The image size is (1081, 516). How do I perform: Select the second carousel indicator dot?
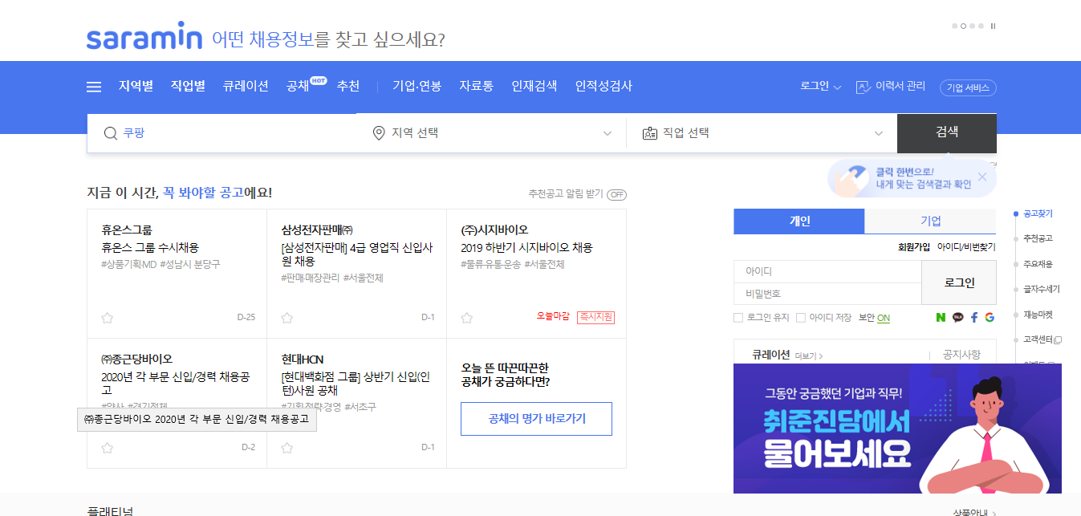pyautogui.click(x=963, y=26)
